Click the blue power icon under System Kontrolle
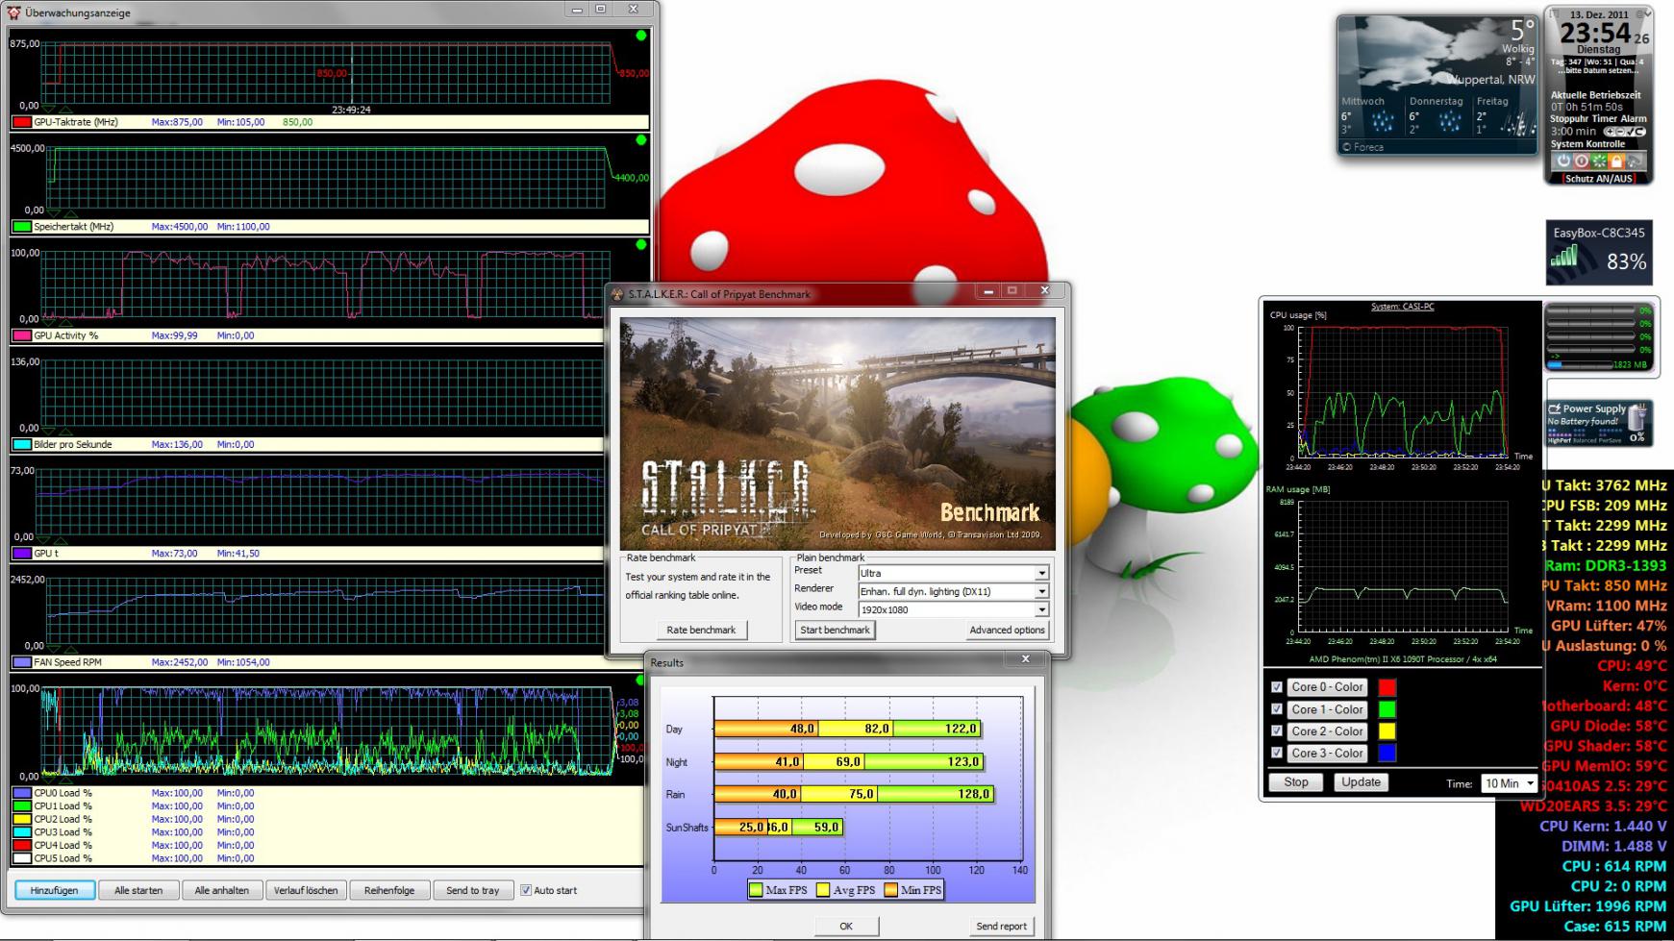Image resolution: width=1674 pixels, height=941 pixels. pos(1563,161)
